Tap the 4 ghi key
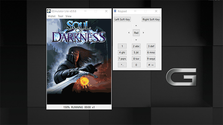This screenshot has height=125, width=223. click(122, 52)
